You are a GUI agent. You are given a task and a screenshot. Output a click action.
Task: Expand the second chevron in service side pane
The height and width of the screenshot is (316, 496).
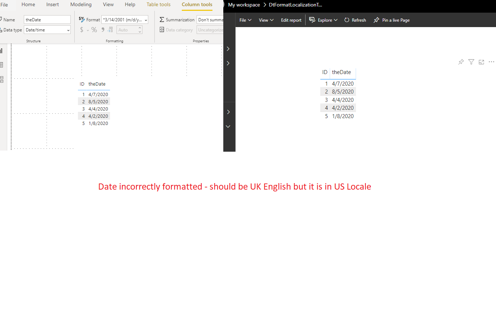[x=228, y=63]
